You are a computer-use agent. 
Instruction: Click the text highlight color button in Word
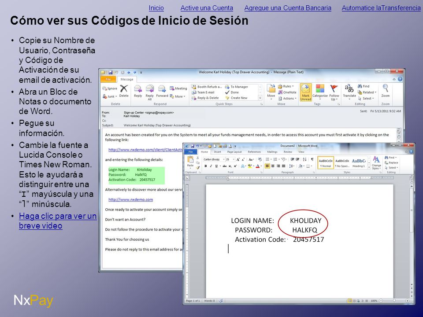(x=250, y=166)
